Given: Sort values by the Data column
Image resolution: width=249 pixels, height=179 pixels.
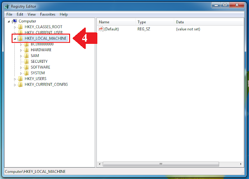Looking at the screenshot, I should (x=209, y=22).
